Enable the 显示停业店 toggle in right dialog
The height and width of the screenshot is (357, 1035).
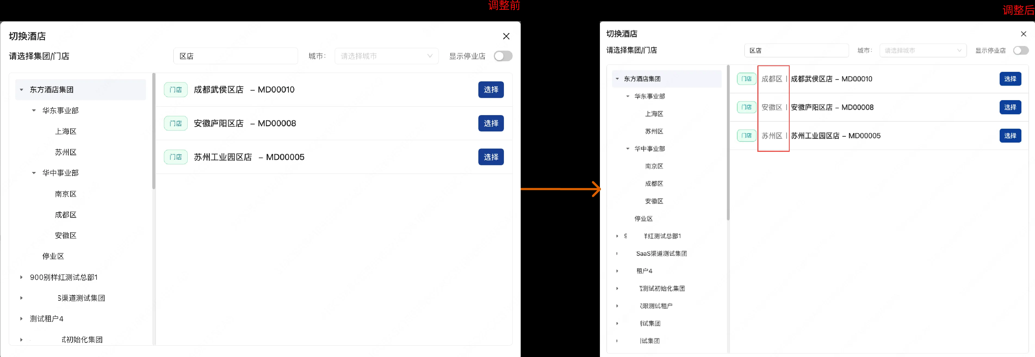[x=1021, y=50]
